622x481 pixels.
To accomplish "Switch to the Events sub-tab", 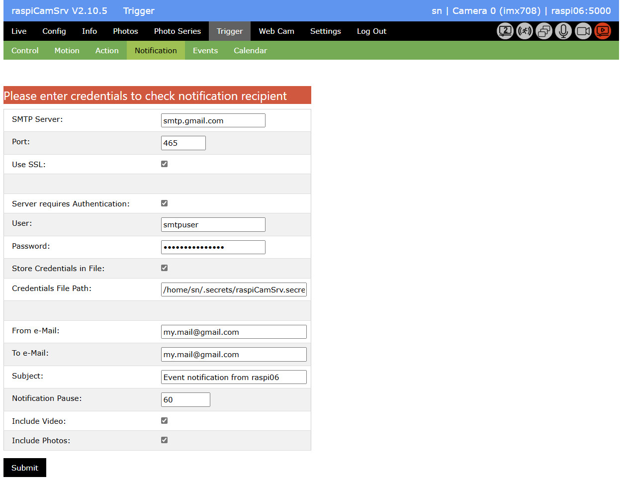I will (205, 51).
